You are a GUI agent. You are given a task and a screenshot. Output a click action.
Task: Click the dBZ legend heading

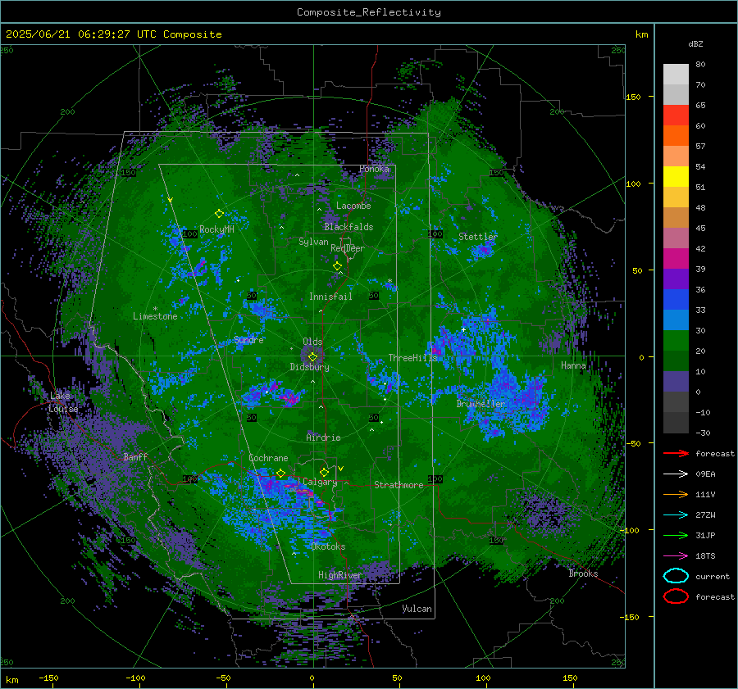(695, 44)
